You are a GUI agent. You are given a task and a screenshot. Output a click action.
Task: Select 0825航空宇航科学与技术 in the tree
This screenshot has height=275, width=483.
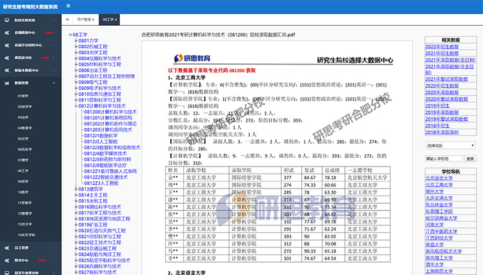coord(104,261)
